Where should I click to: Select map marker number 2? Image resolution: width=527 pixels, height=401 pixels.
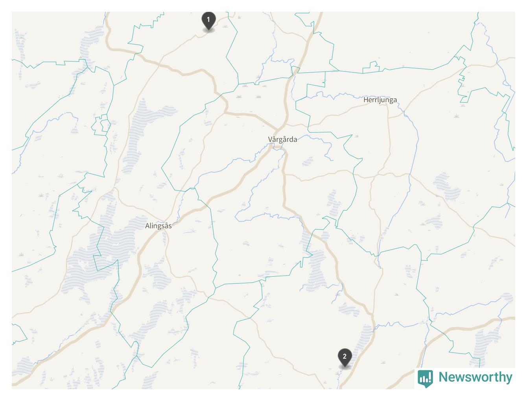345,358
